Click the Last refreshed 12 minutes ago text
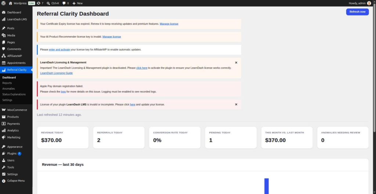The image size is (376, 194). click(x=59, y=115)
